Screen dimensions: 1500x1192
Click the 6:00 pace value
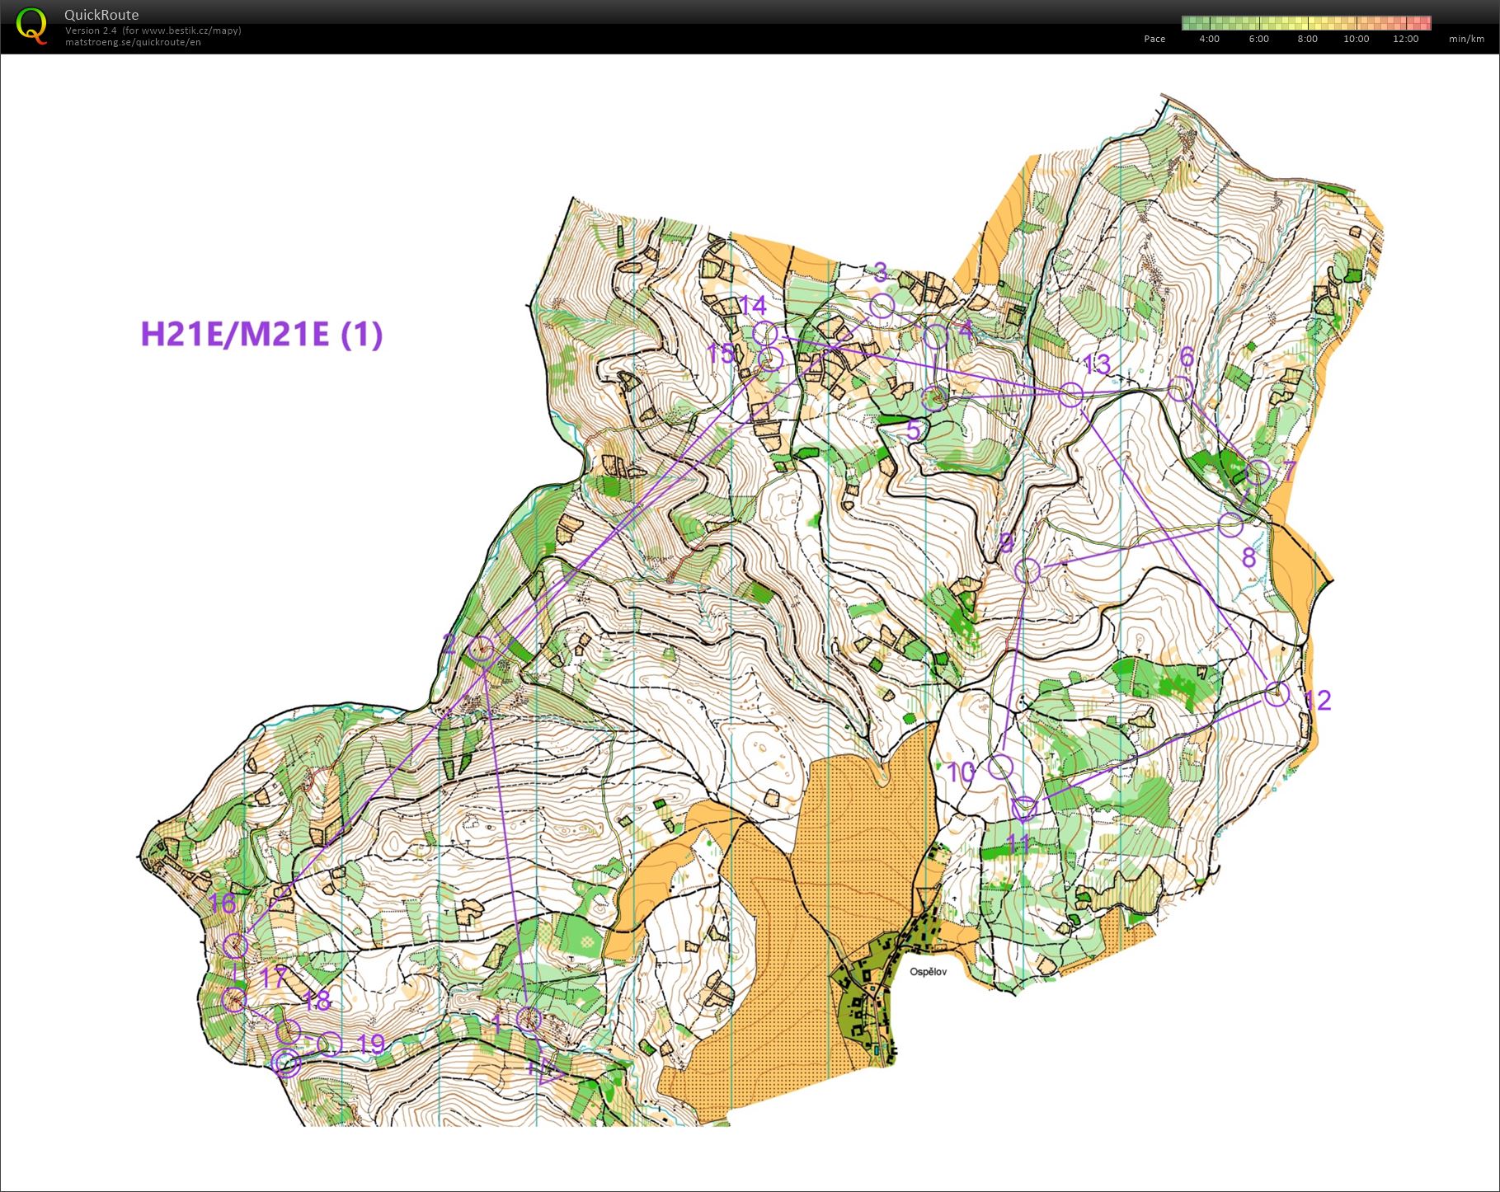click(1258, 39)
